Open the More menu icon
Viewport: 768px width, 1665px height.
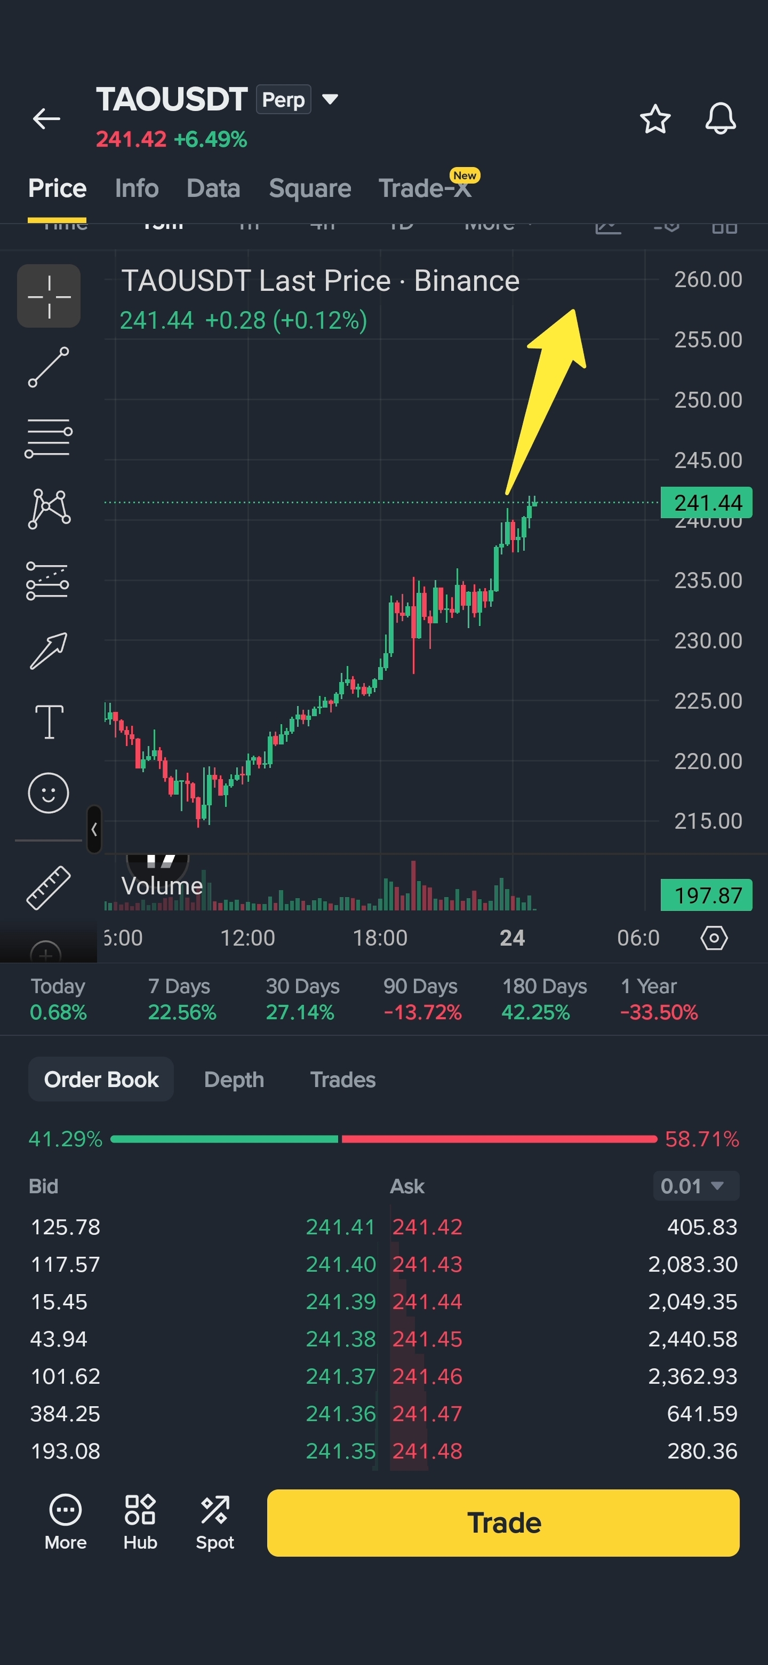65,1522
